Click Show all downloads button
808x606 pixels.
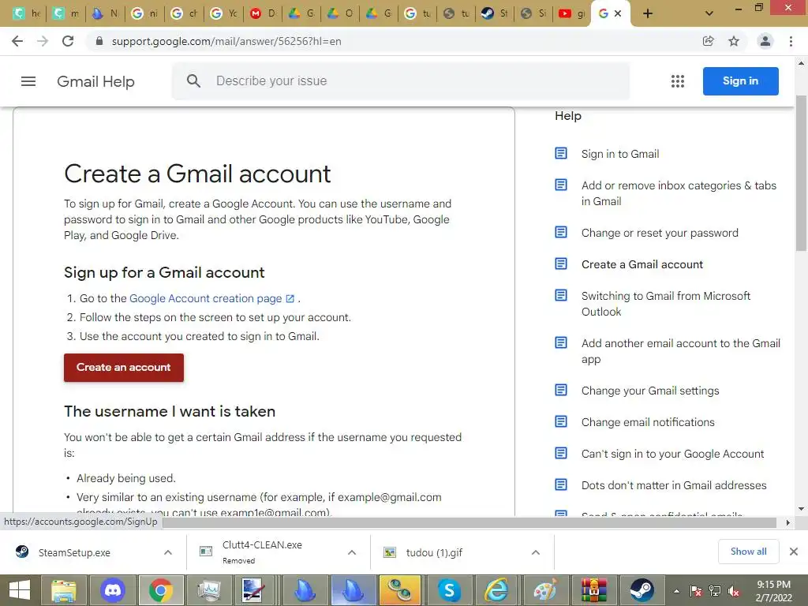[x=748, y=552]
